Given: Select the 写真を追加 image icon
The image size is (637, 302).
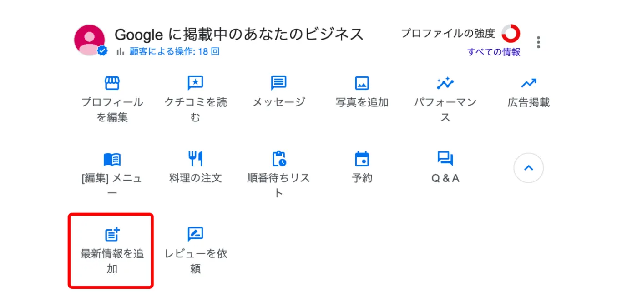Looking at the screenshot, I should [362, 83].
